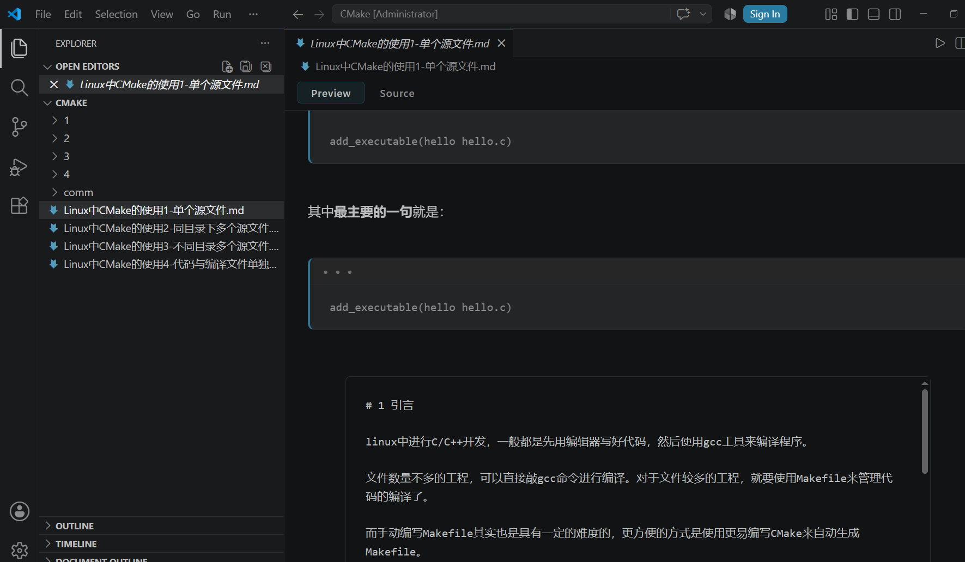The width and height of the screenshot is (965, 562).
Task: Open the overflow menu ellipsis in menu bar
Action: (x=253, y=14)
